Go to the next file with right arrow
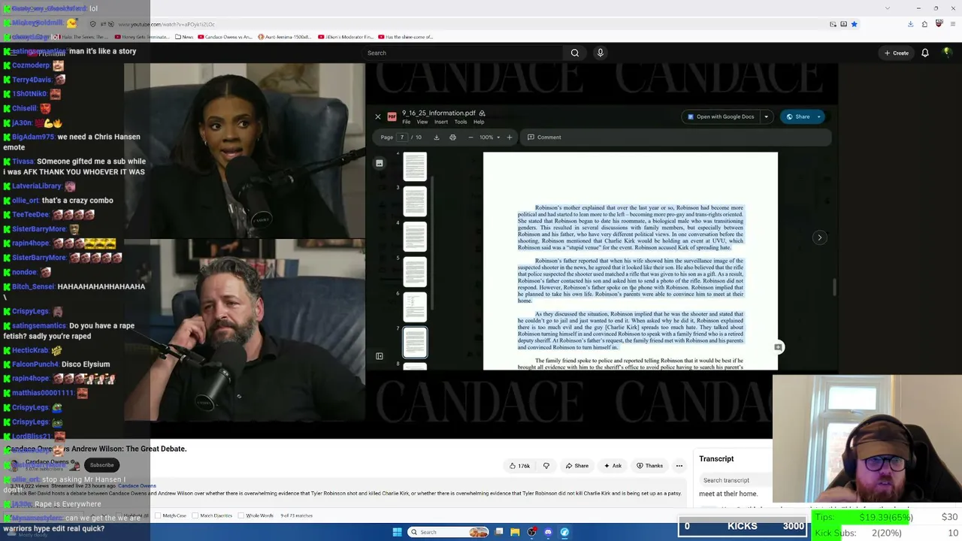This screenshot has height=541, width=962. click(x=820, y=237)
